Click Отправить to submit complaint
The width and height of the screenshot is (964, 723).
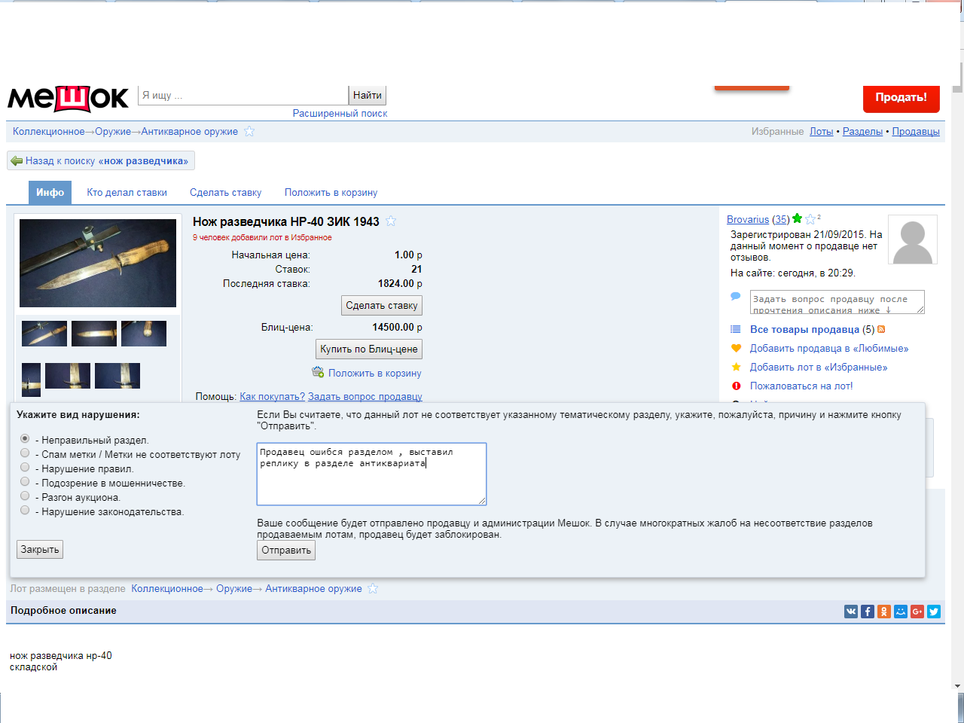286,550
